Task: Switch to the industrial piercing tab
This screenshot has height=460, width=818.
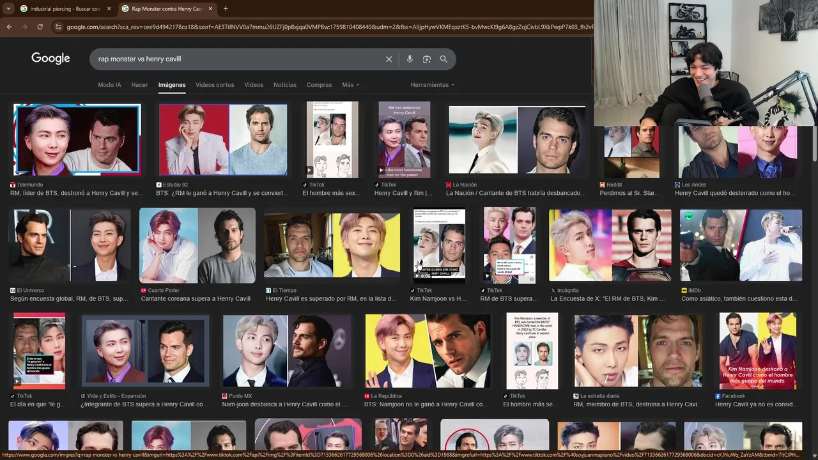Action: pos(65,9)
